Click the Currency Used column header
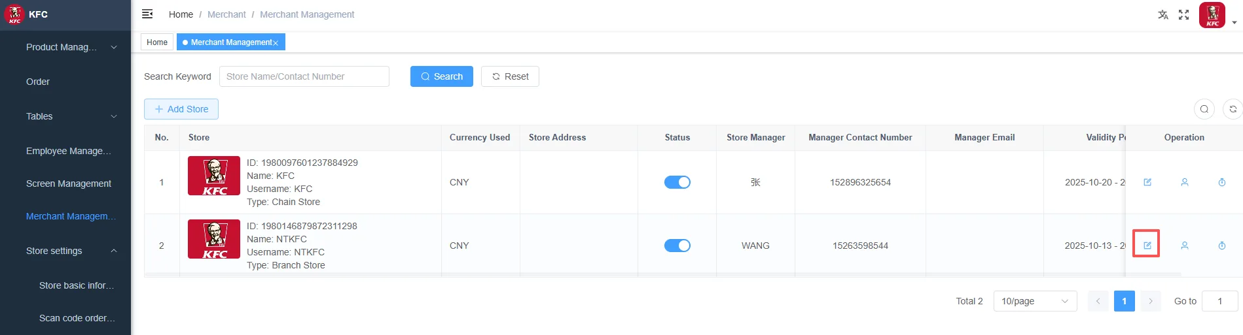This screenshot has width=1243, height=335. click(480, 137)
